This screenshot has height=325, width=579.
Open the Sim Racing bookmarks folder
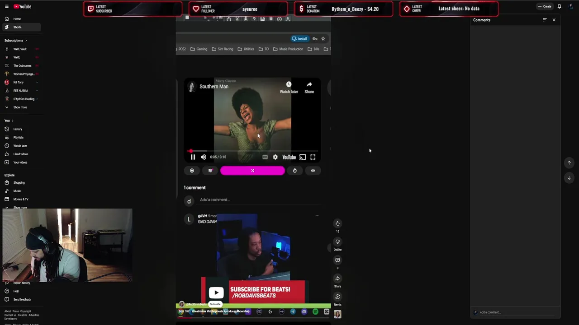click(x=223, y=49)
